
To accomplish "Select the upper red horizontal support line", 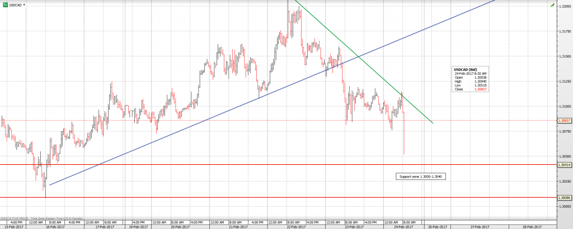I will coord(280,165).
